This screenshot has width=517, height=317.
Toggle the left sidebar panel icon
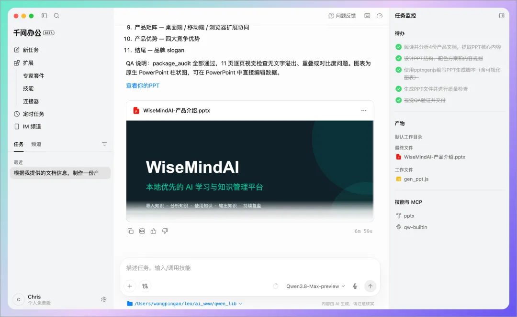[44, 15]
